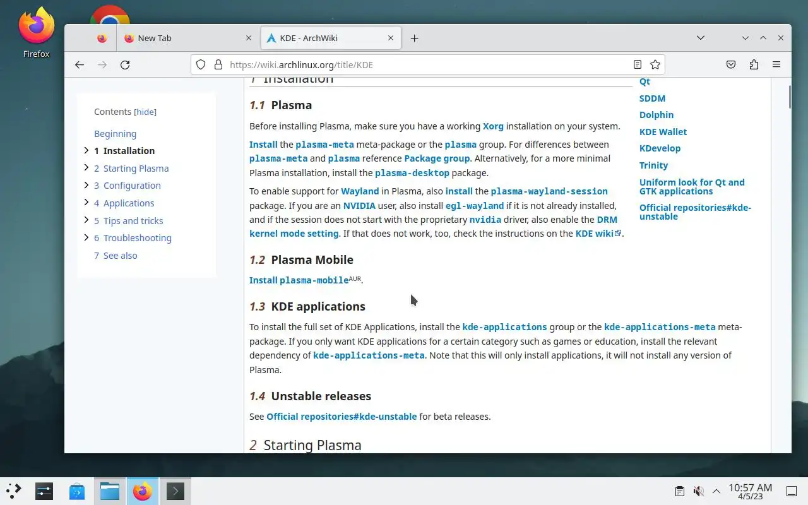
Task: Launch Discover software center from taskbar
Action: pos(77,490)
